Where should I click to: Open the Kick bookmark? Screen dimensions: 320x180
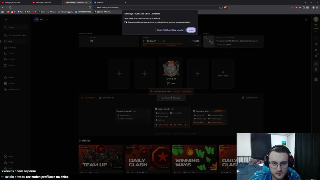coord(27,12)
